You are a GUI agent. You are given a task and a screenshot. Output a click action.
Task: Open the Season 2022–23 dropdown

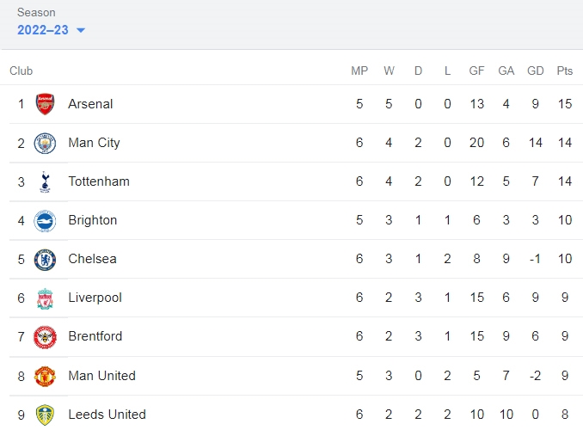point(51,30)
